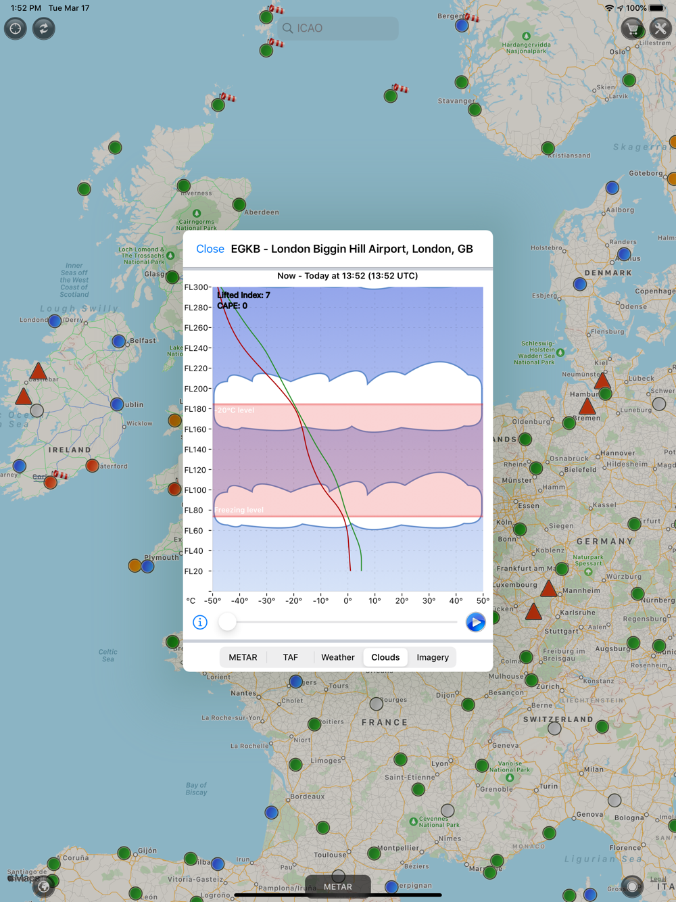The height and width of the screenshot is (902, 676).
Task: Select the Clouds tab
Action: coord(385,657)
